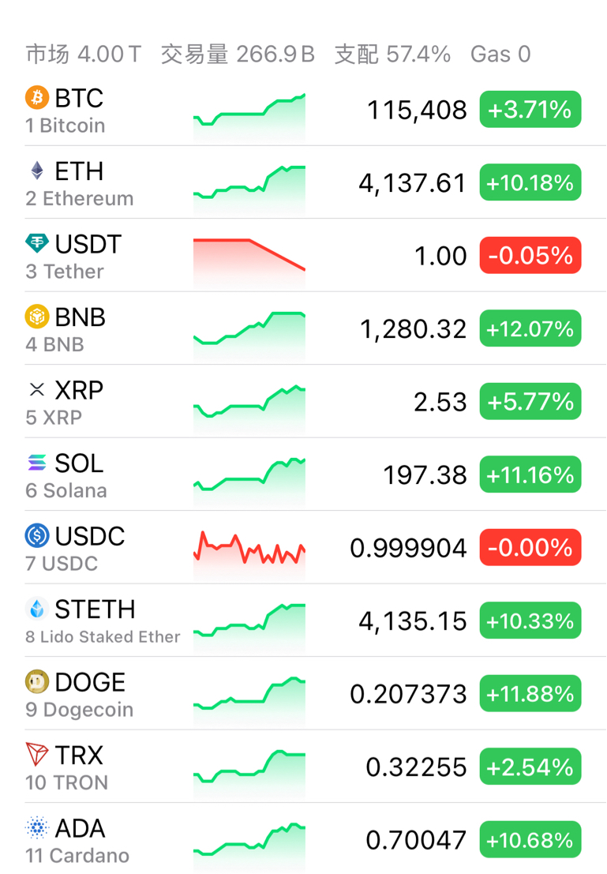Toggle the USDT -0.05% red badge
This screenshot has height=874, width=607.
[530, 256]
